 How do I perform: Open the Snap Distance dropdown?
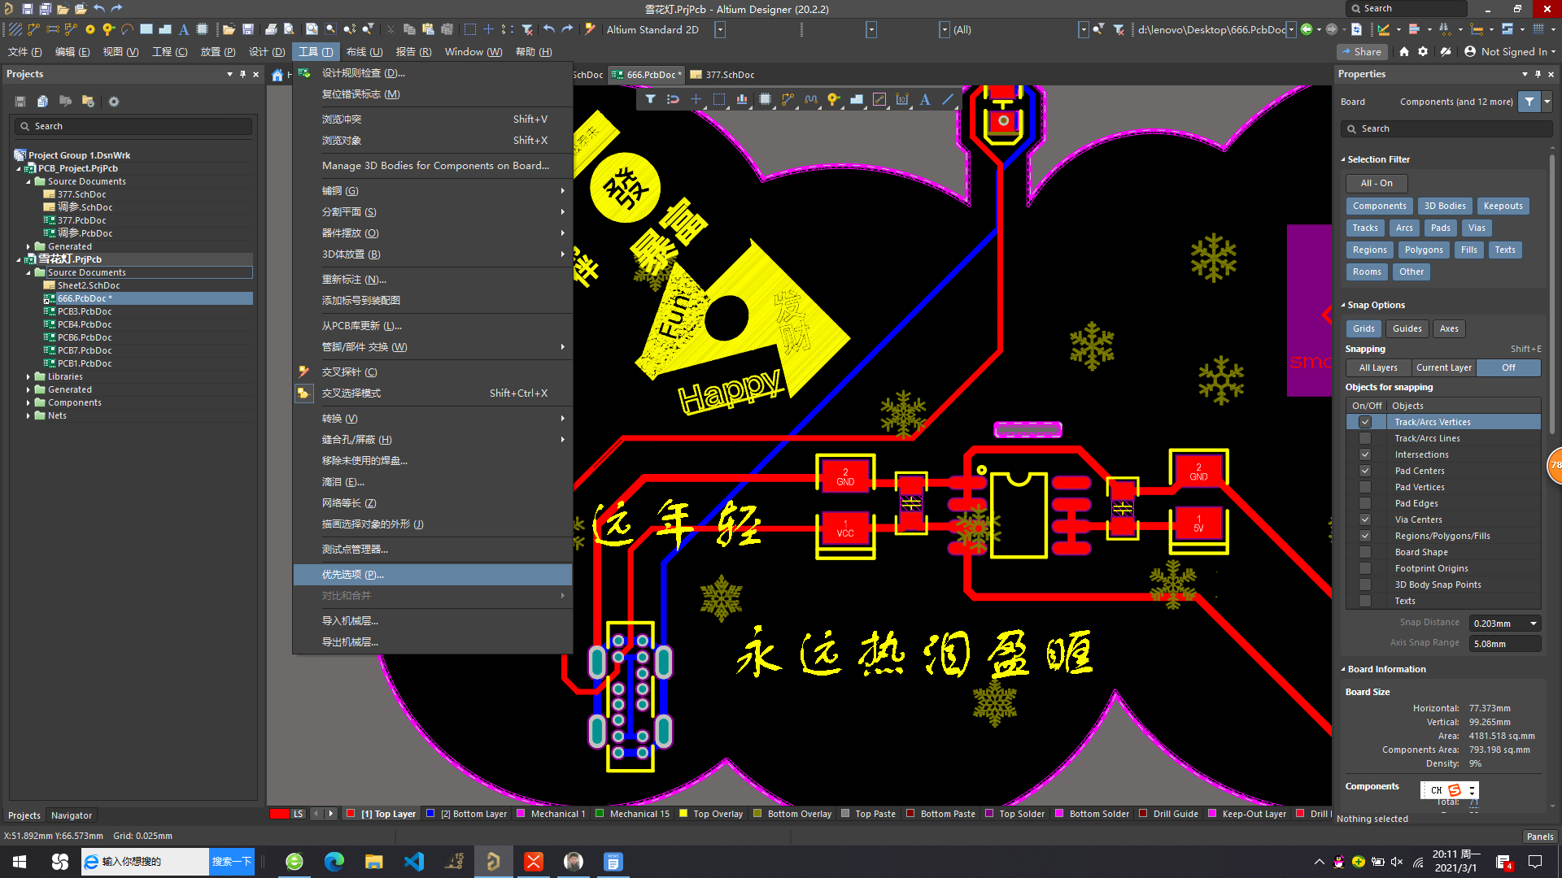tap(1533, 624)
